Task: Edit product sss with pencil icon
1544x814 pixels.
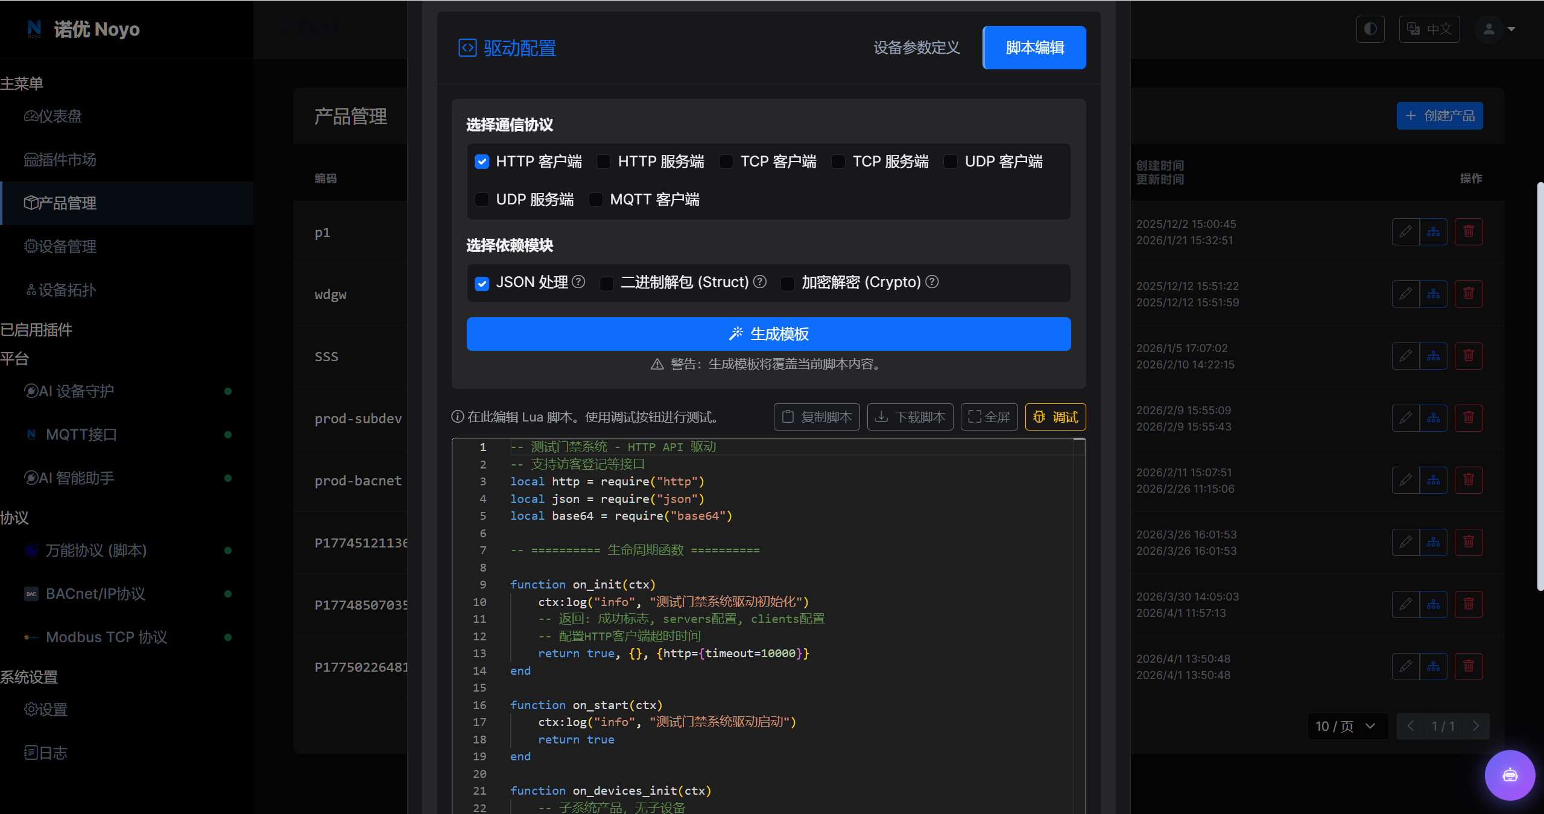Action: click(x=1406, y=356)
